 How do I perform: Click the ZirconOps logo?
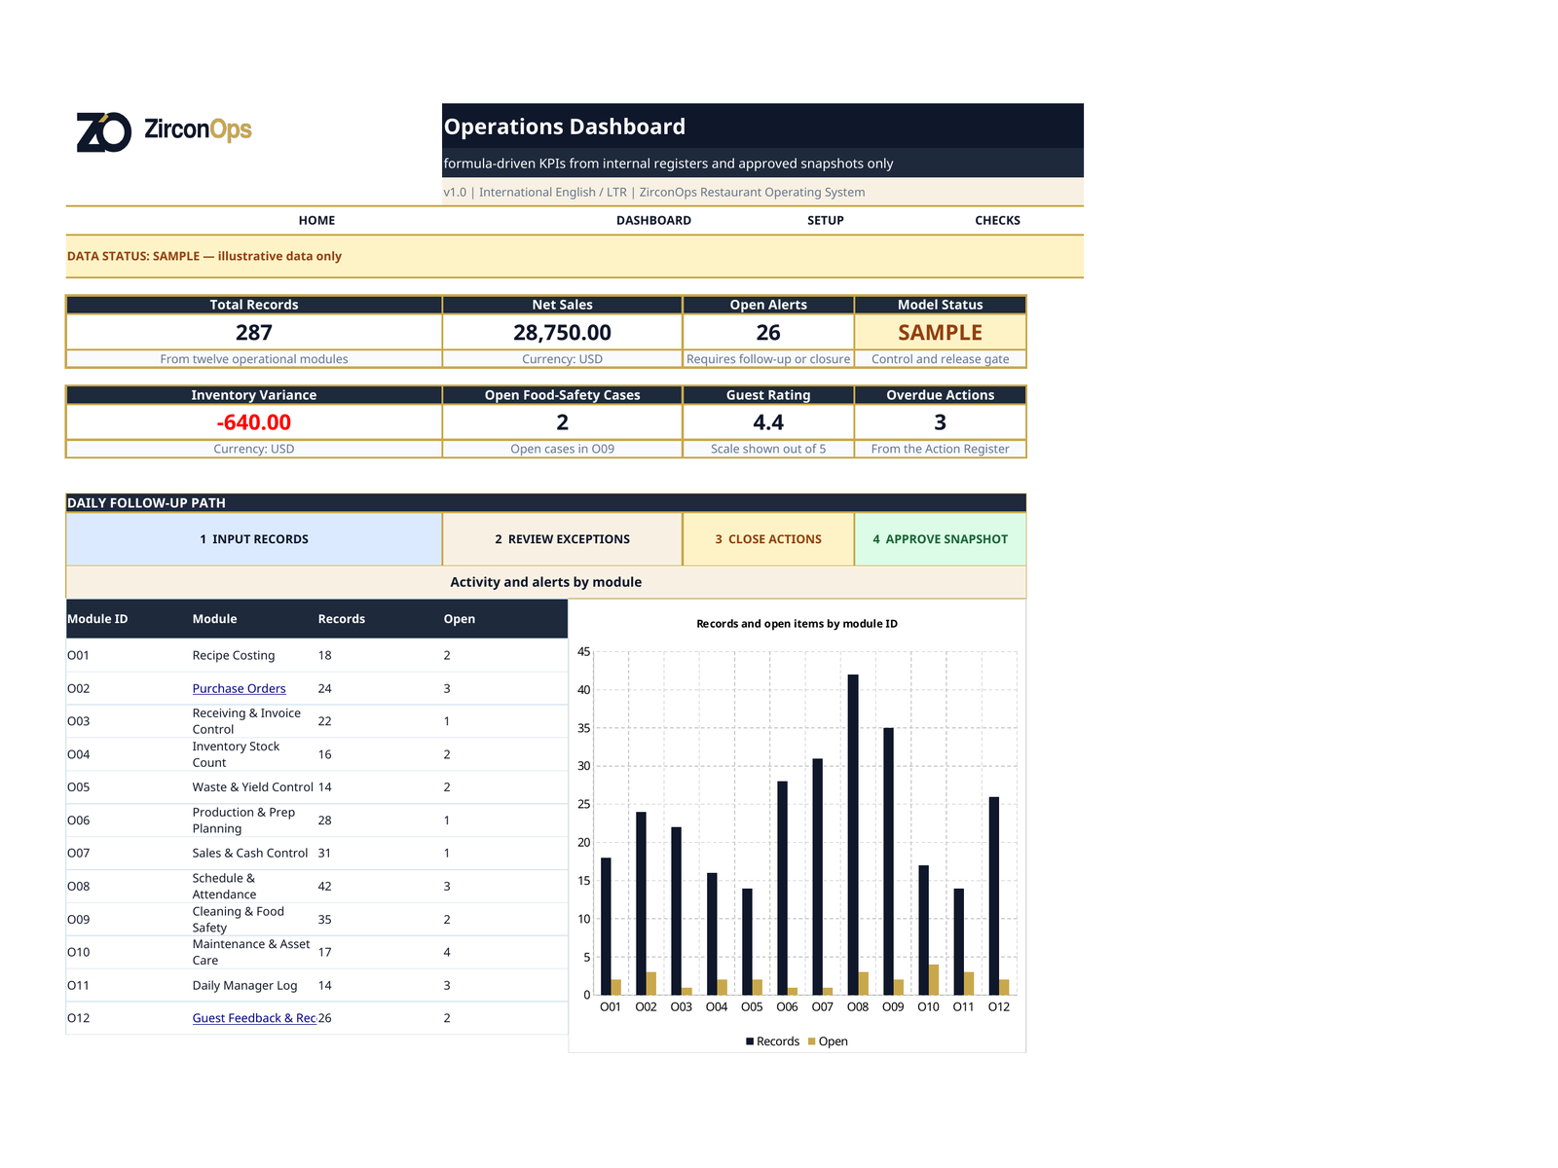[164, 131]
